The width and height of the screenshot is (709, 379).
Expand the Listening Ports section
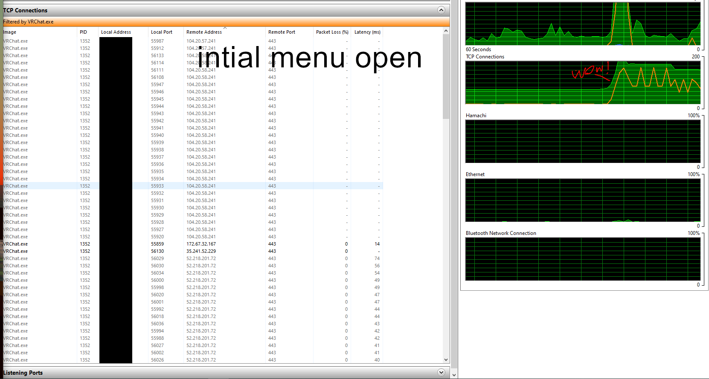coord(442,372)
